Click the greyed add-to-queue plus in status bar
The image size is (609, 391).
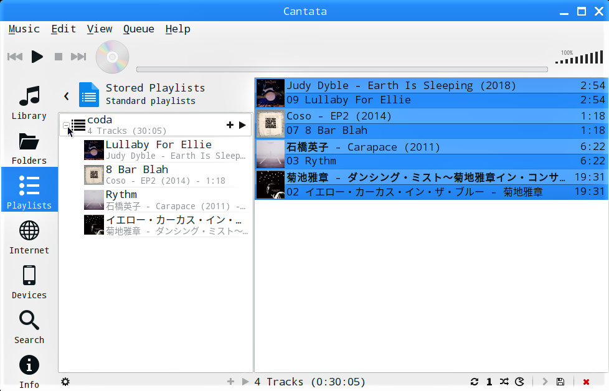pyautogui.click(x=230, y=382)
